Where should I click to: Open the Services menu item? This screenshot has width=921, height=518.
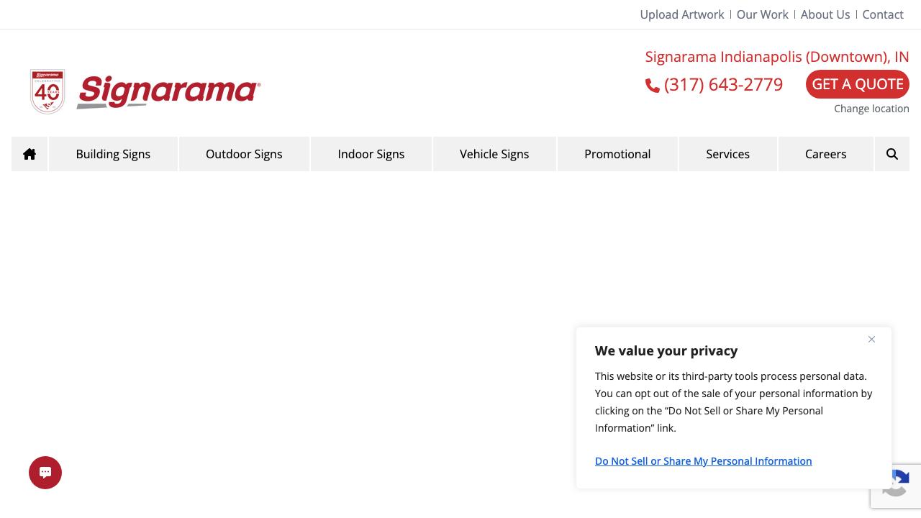[727, 154]
